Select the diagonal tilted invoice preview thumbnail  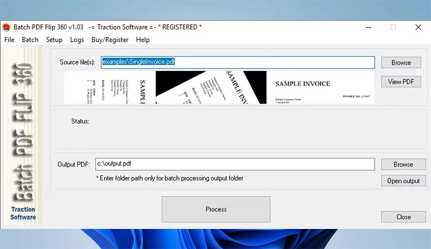click(x=211, y=87)
